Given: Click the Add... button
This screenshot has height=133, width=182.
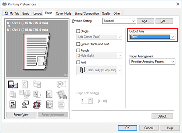Looking at the screenshot, I should pos(146,21).
